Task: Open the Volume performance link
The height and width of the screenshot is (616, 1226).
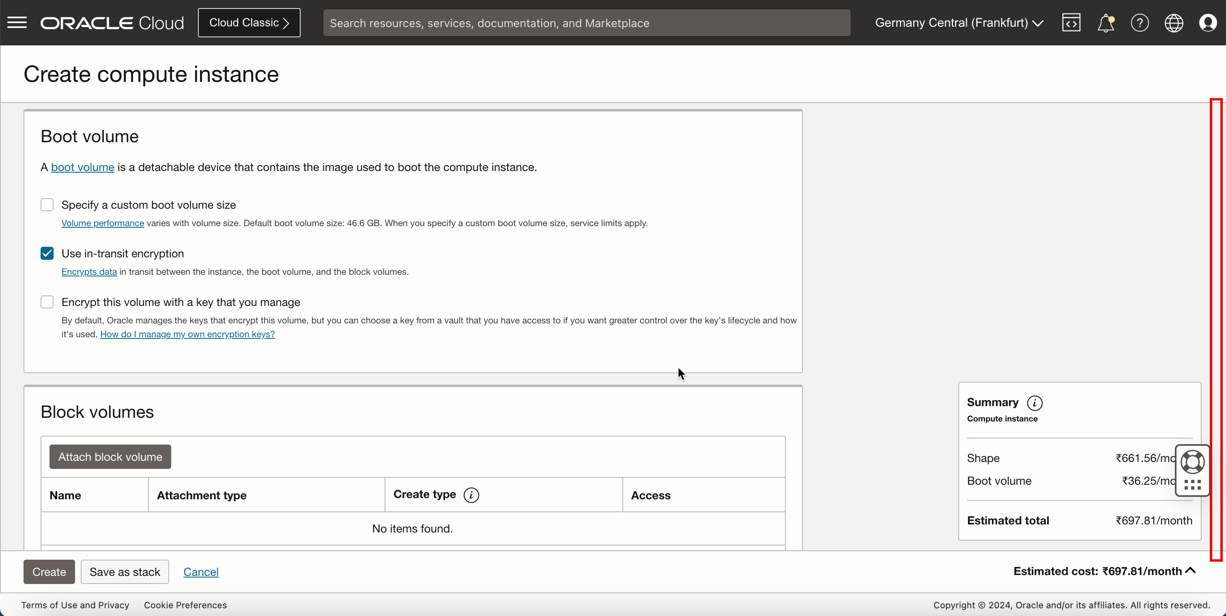Action: (102, 223)
